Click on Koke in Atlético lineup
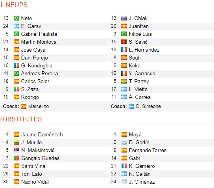Screen dimensions: 214x188 [135, 66]
